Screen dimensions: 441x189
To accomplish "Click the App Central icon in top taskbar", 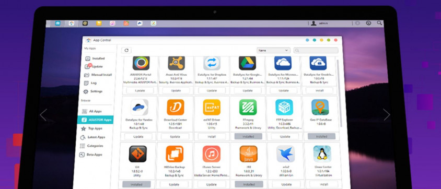I will click(x=72, y=23).
